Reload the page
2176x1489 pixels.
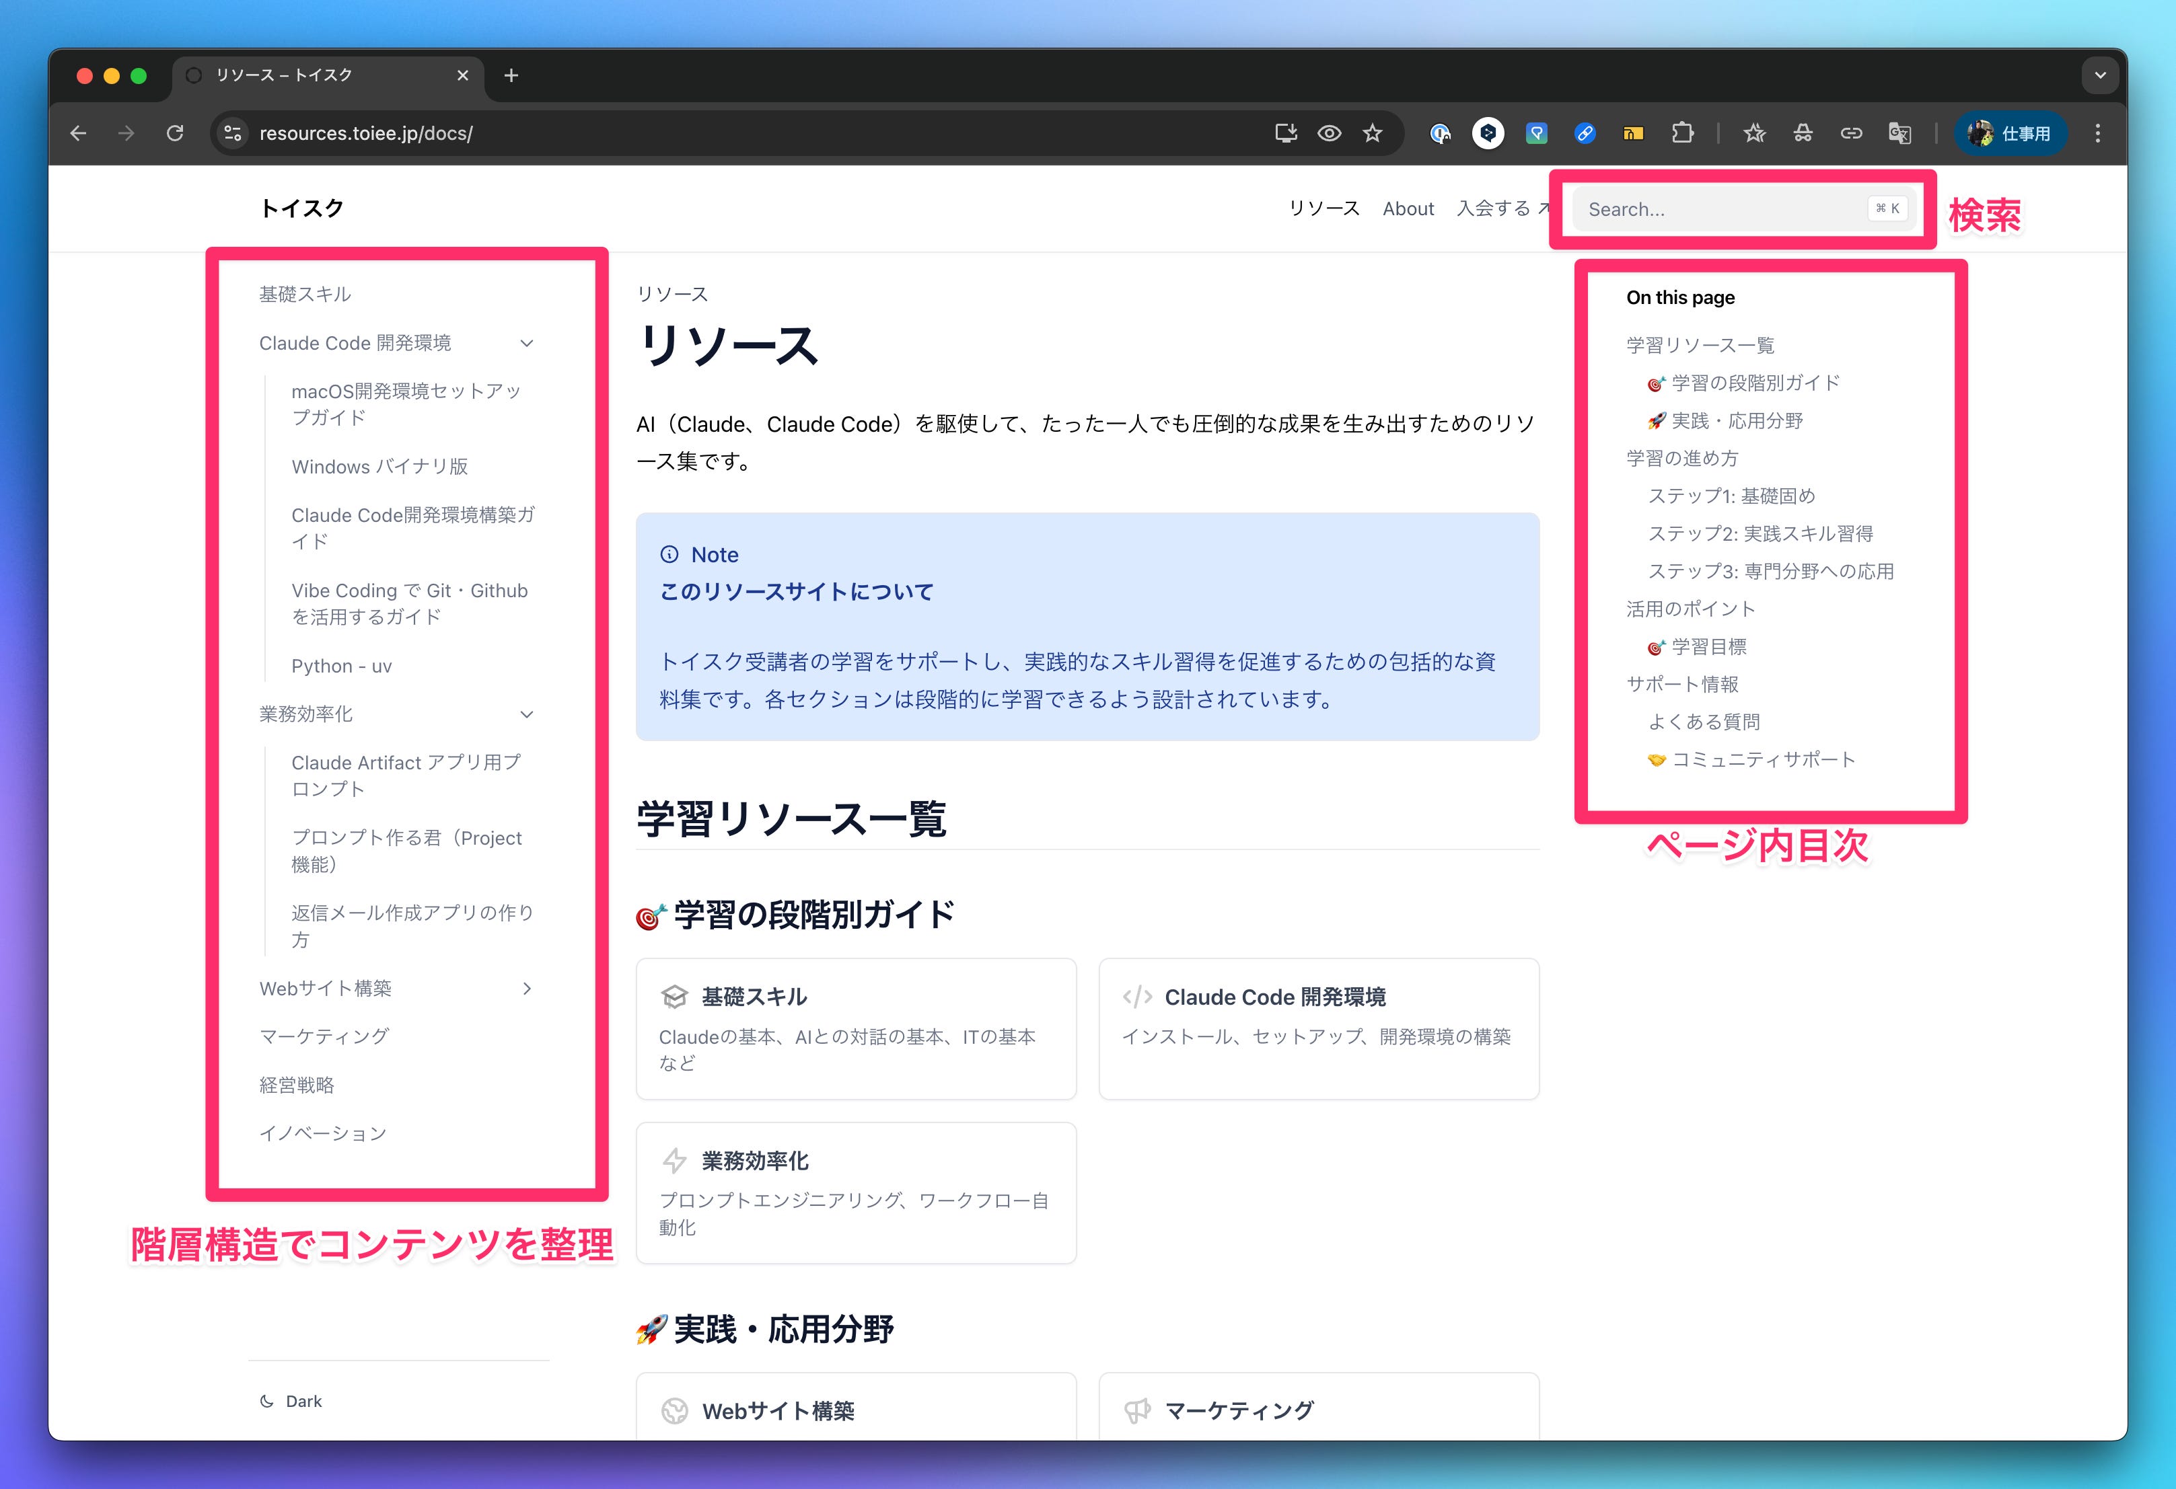175,134
